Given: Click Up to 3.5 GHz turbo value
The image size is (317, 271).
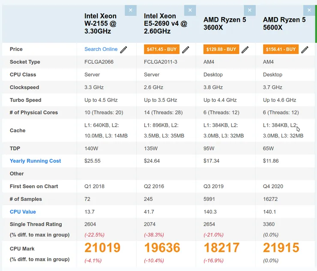Looking at the screenshot, I should [161, 100].
